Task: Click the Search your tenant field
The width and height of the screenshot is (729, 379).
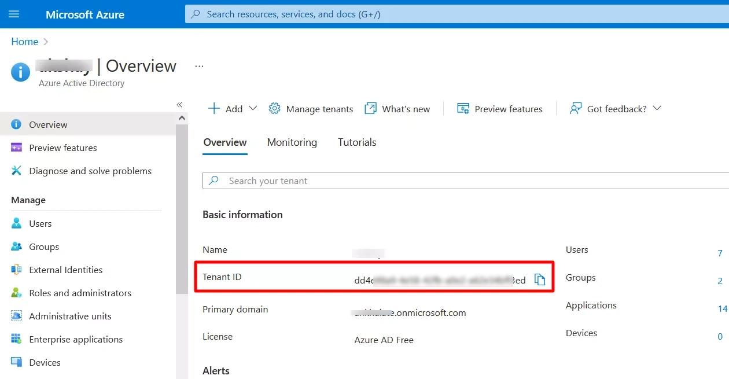Action: 463,181
